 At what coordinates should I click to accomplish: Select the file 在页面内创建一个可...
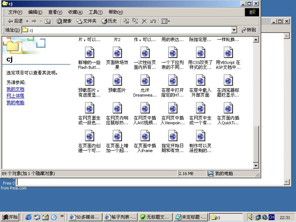click(x=90, y=141)
